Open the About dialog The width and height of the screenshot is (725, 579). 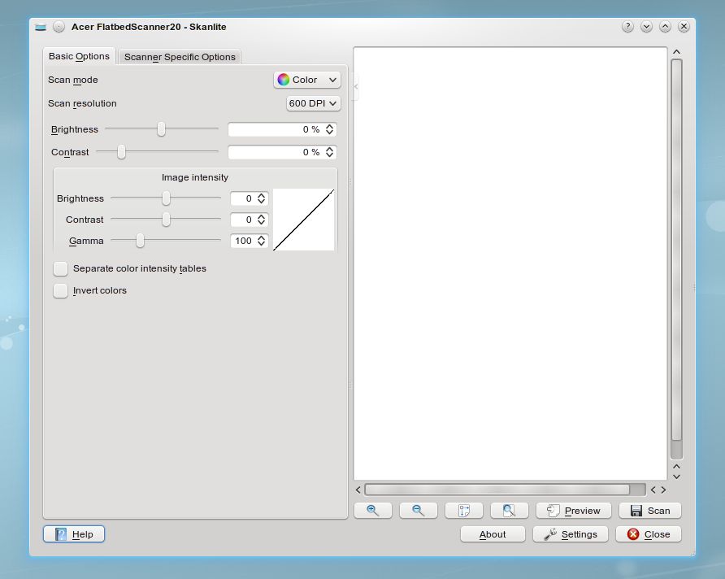tap(493, 534)
